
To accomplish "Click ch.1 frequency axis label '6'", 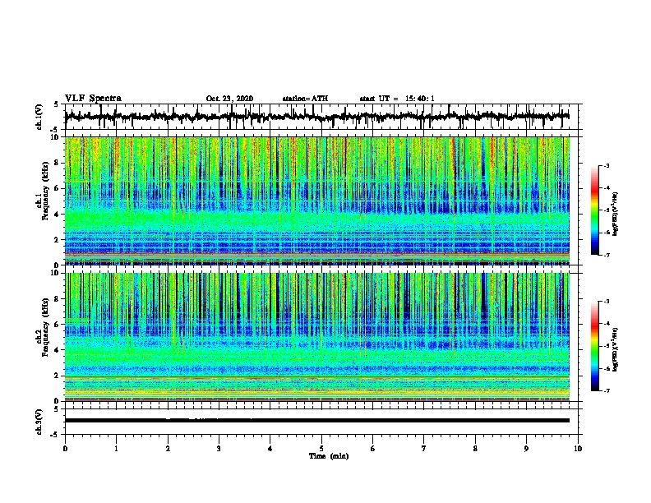I will (58, 188).
